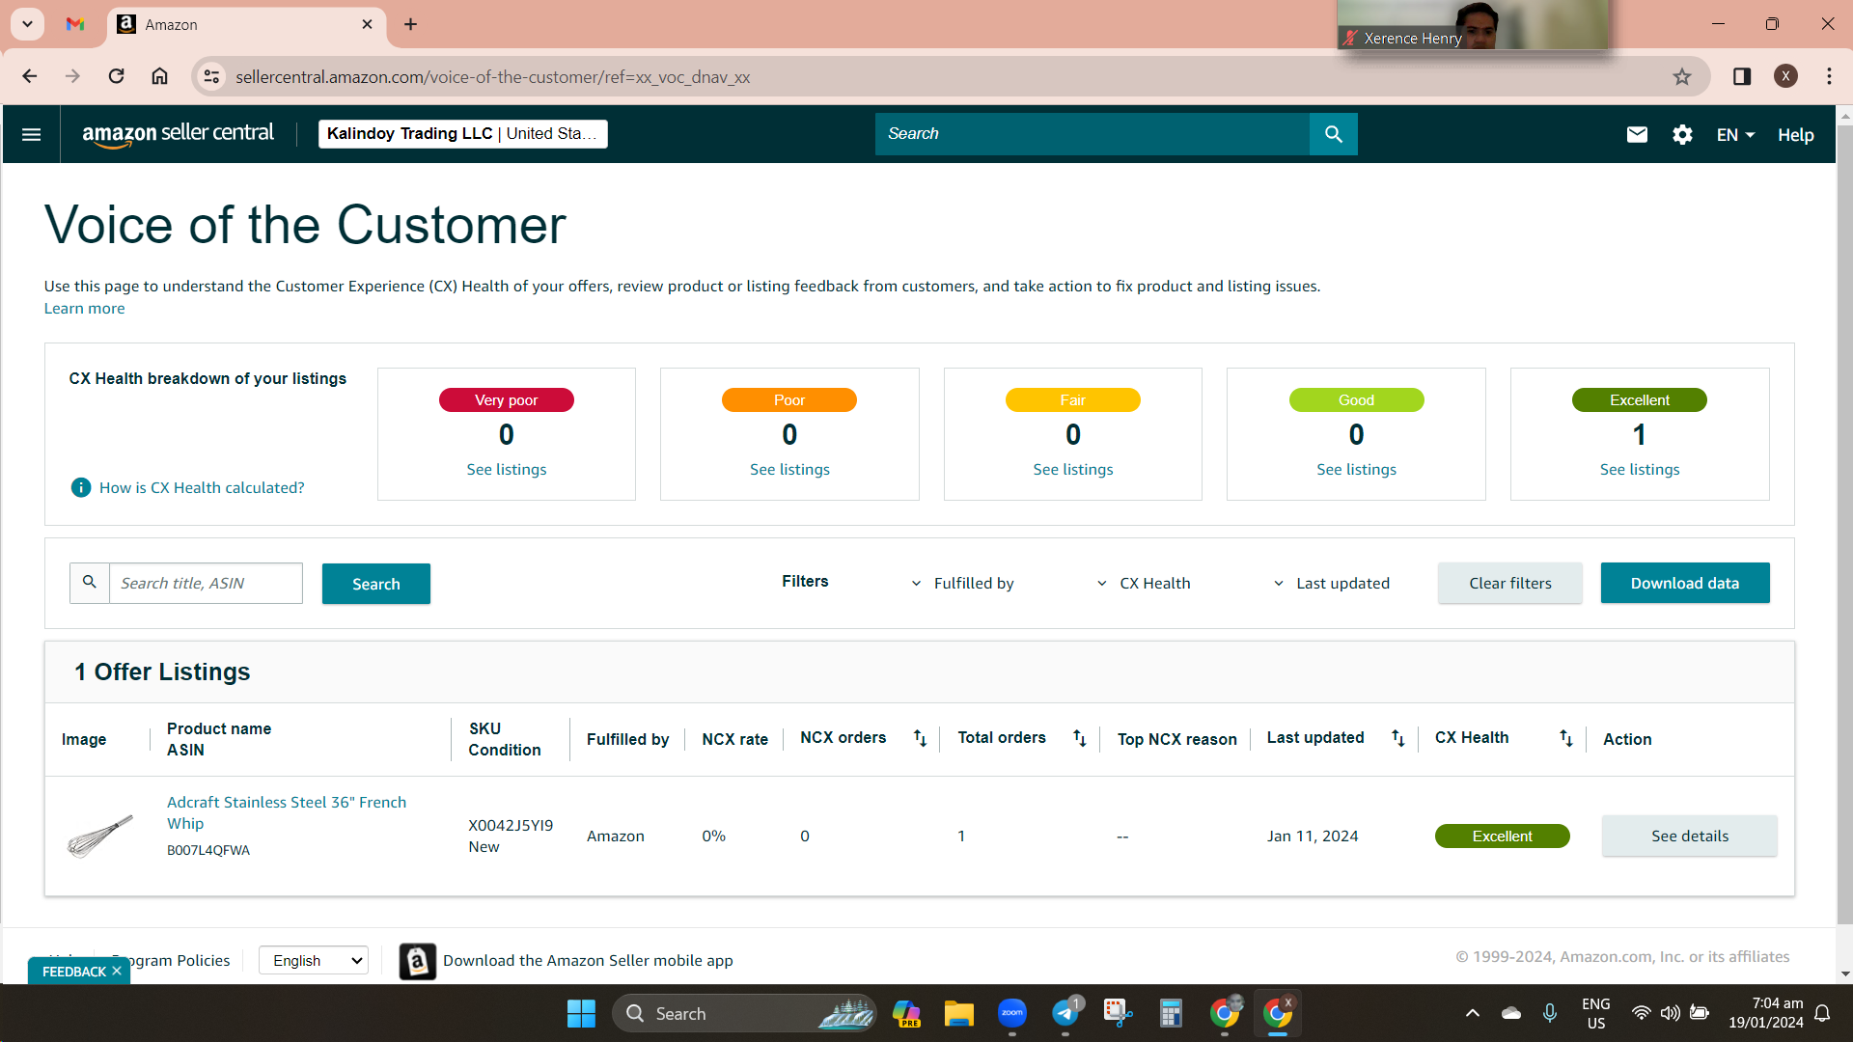Open the Snipping Tool taskbar icon
The image size is (1853, 1042).
(1118, 1013)
